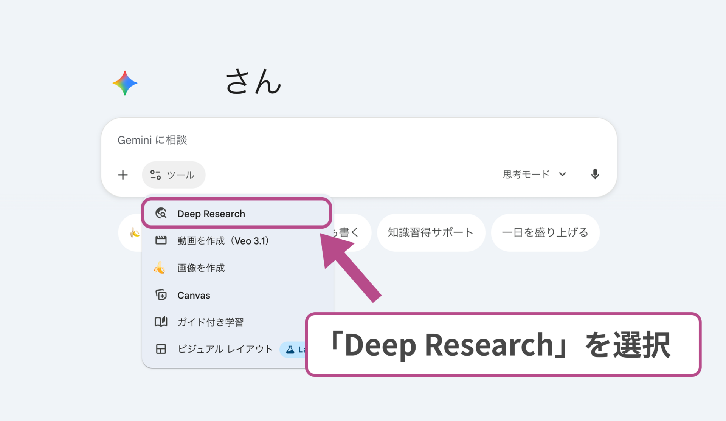Select the Canvas panel icon
The height and width of the screenshot is (421, 726).
coord(161,295)
